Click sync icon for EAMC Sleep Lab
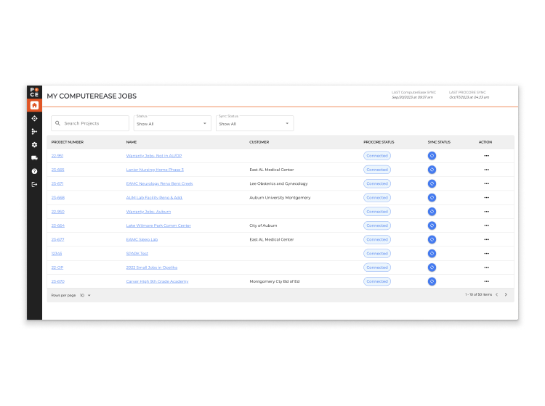Viewport: 545px width, 406px height. click(x=432, y=239)
